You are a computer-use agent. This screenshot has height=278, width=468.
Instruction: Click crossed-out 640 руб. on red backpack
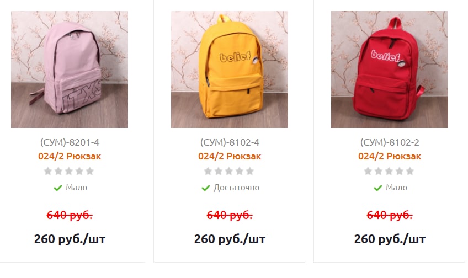[x=390, y=215]
